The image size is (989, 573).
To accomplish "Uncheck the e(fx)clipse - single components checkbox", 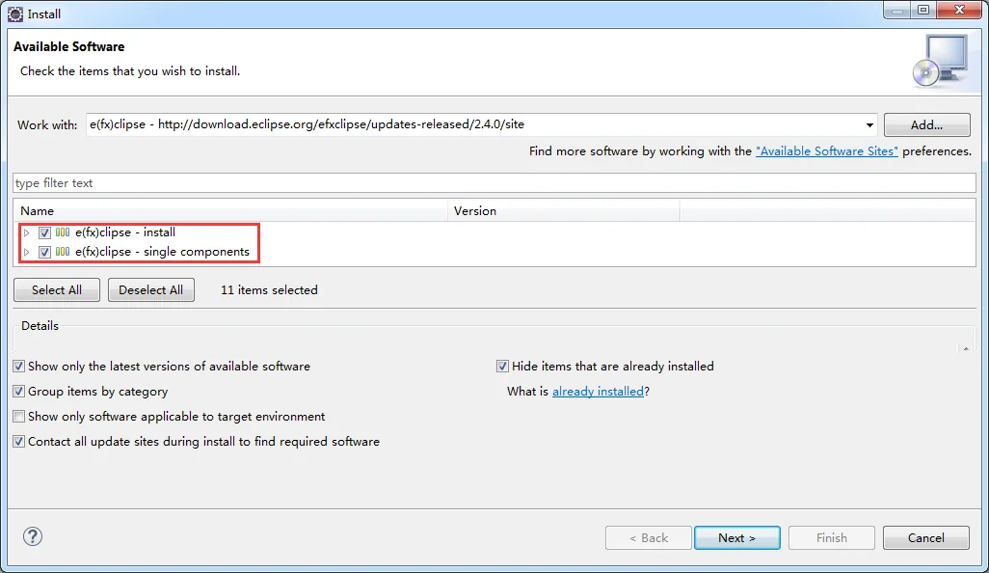I will tap(44, 252).
